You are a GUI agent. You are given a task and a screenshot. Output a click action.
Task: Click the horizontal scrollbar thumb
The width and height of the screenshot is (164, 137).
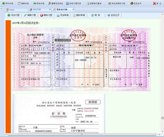tap(82, 134)
